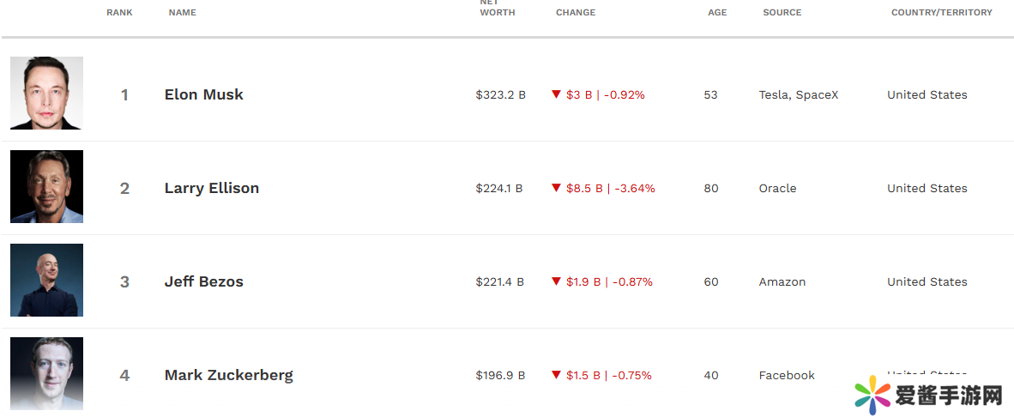Open the Elon Musk name link
This screenshot has width=1014, height=417.
click(x=203, y=94)
